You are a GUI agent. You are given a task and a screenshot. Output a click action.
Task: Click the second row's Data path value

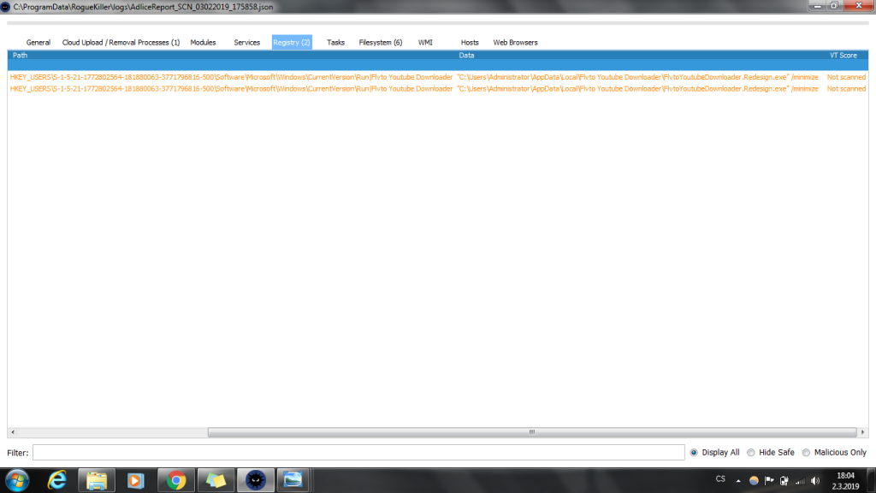point(637,89)
